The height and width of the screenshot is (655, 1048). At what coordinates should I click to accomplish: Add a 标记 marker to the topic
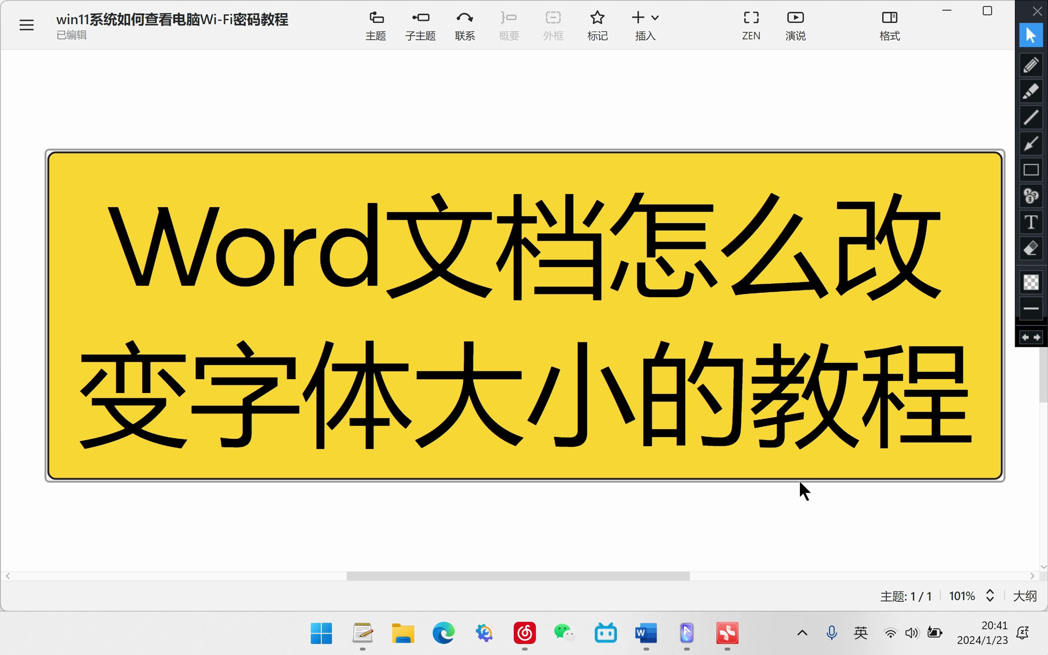597,25
